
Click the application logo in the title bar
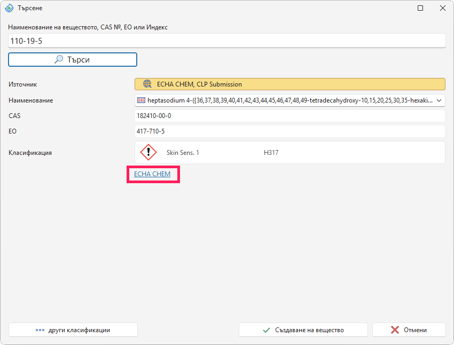click(x=9, y=8)
